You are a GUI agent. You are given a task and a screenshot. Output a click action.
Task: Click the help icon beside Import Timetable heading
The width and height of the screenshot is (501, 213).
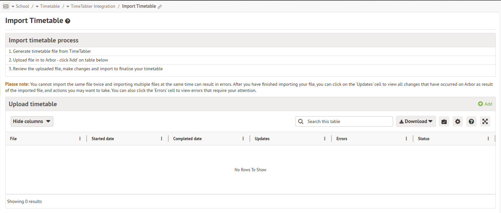68,21
